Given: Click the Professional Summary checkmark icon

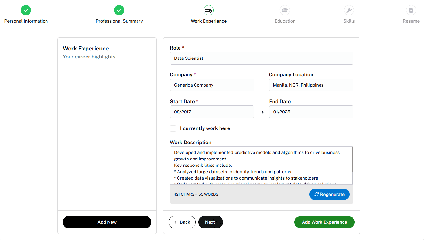Looking at the screenshot, I should click(x=119, y=10).
